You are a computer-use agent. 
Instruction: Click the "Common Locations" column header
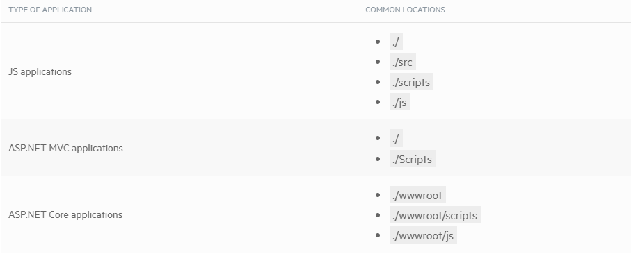(405, 10)
